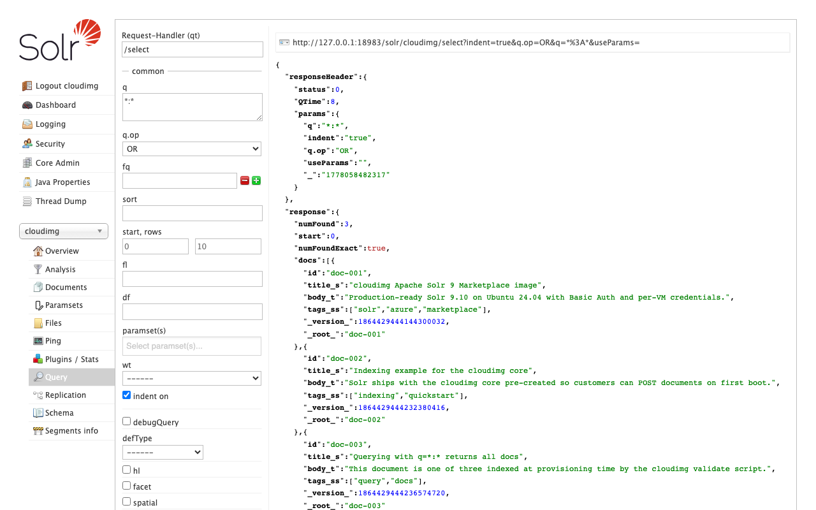This screenshot has width=816, height=510.
Task: Open the wt response format dropdown
Action: click(x=192, y=378)
